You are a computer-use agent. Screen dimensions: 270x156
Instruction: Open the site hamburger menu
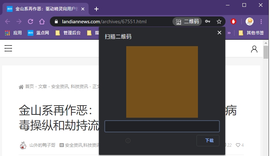8,48
